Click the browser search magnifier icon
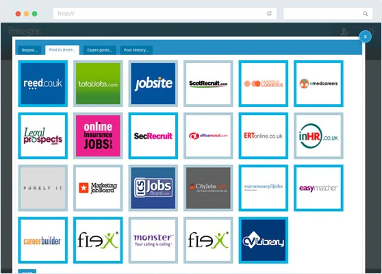Screen dimensions: 382x274 point(365,14)
